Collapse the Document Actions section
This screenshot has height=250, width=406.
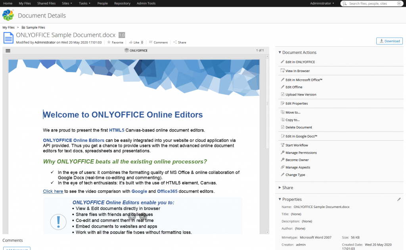pyautogui.click(x=280, y=52)
